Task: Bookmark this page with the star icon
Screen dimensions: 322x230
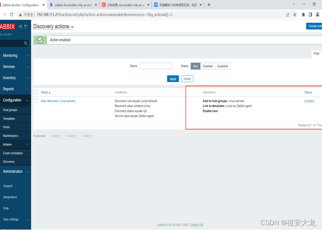Action: tap(295, 15)
